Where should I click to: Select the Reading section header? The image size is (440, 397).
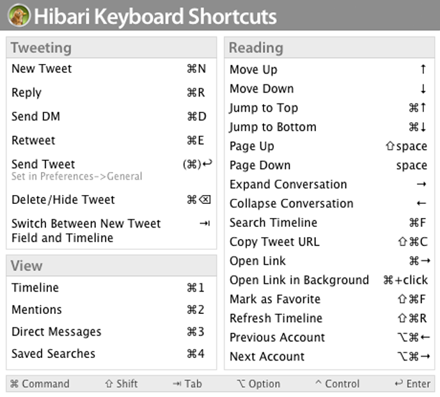coord(256,48)
